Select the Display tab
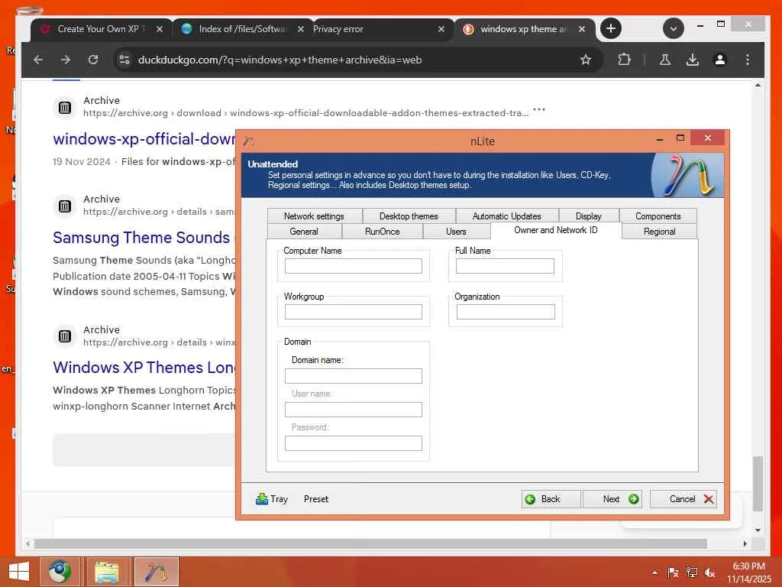 (589, 216)
